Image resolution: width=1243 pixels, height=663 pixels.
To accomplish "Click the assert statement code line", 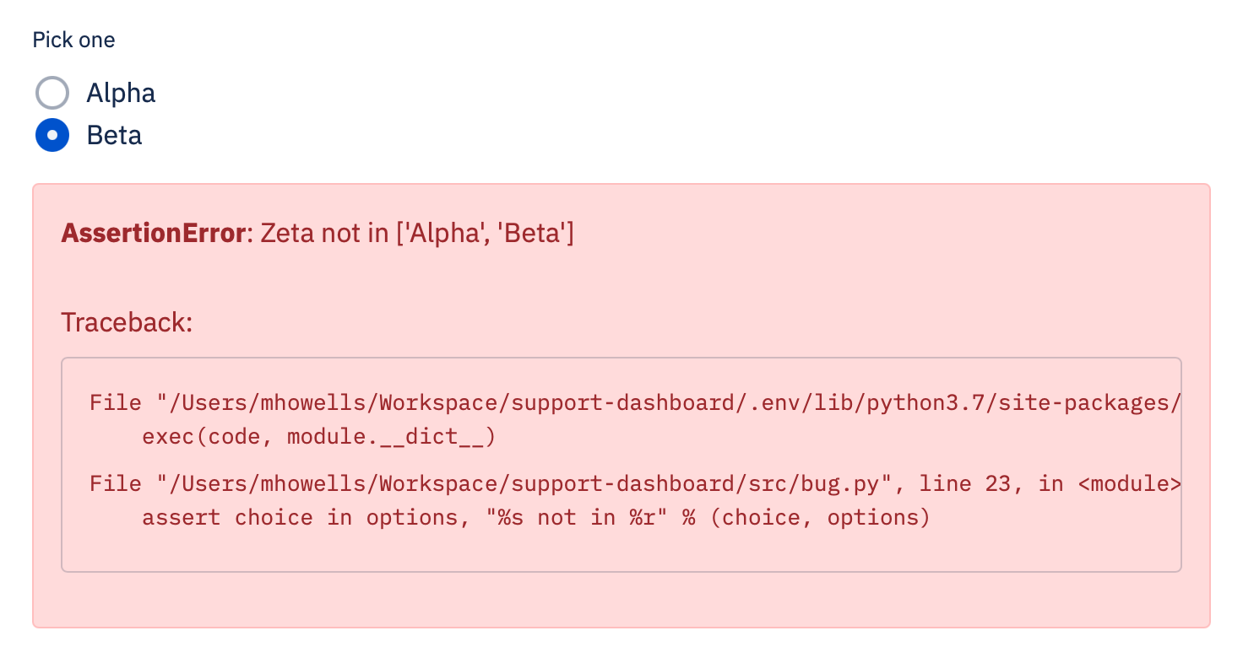I will click(535, 517).
